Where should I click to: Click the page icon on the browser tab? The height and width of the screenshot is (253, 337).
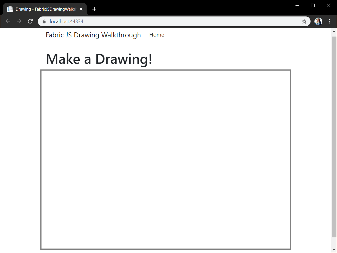[x=10, y=9]
